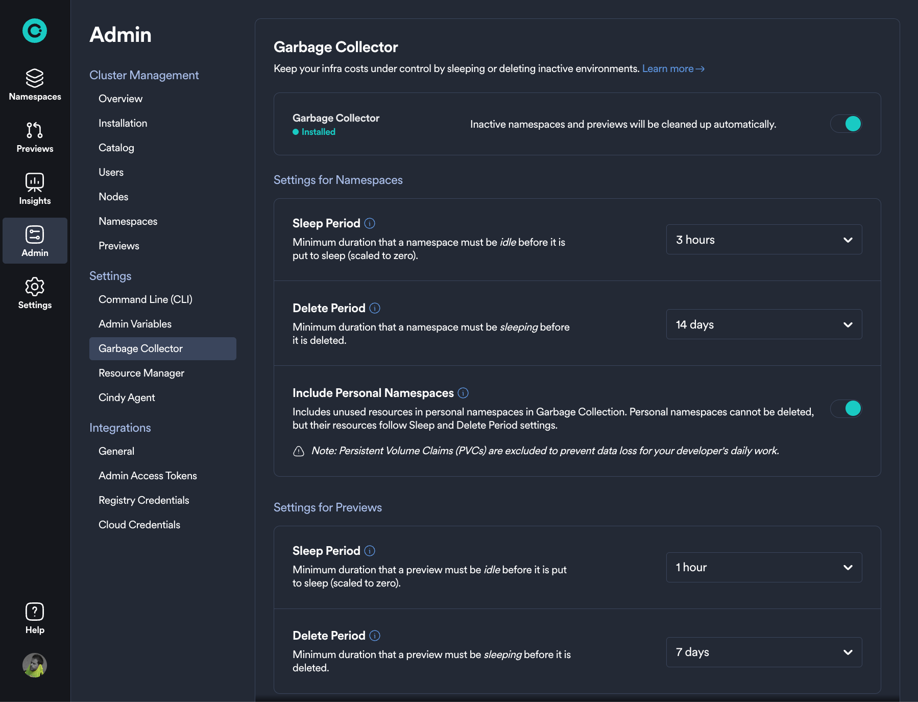Screen dimensions: 918x702
Task: Select the Previews icon in the left sidebar
Action: pyautogui.click(x=34, y=137)
